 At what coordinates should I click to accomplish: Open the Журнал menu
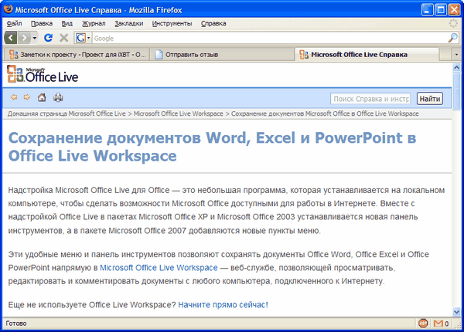click(94, 23)
